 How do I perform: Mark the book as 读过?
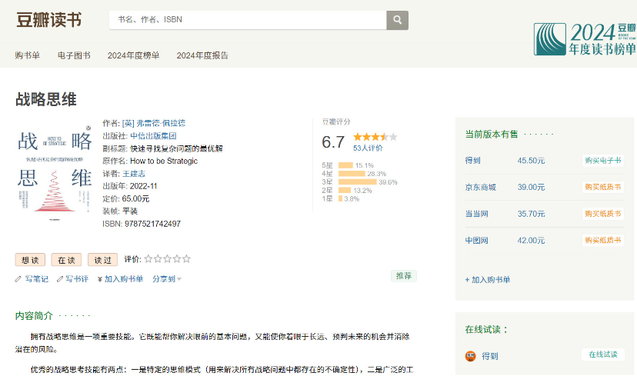tap(103, 260)
